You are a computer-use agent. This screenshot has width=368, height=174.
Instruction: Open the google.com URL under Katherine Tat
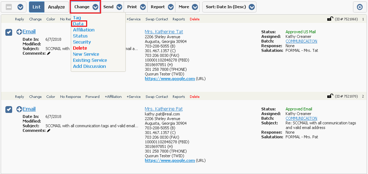(x=170, y=79)
